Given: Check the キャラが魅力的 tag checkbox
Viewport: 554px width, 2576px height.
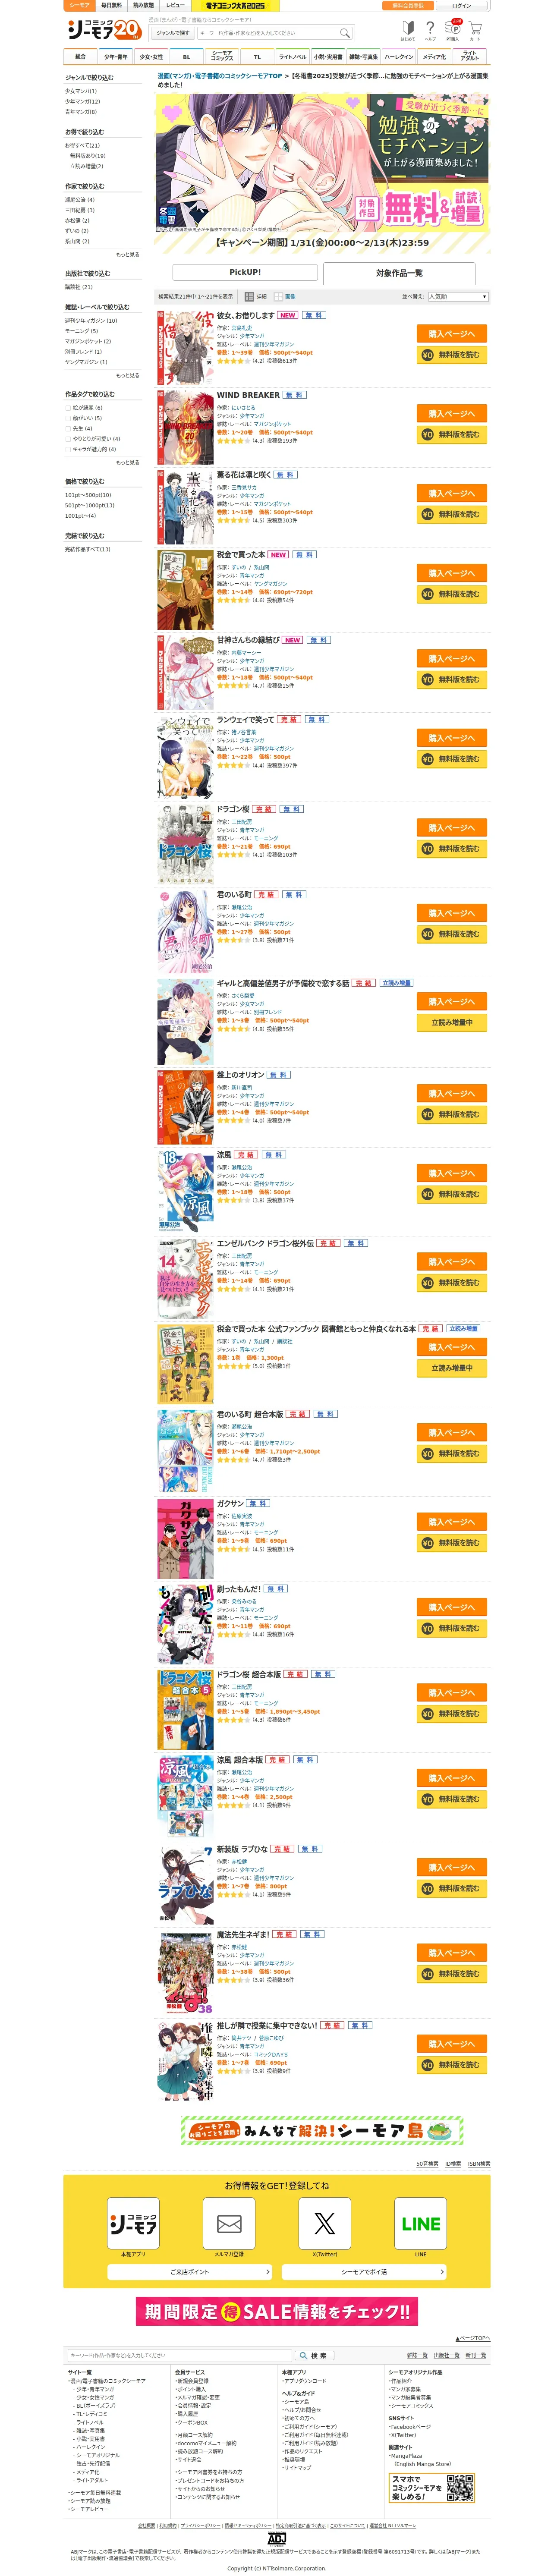Looking at the screenshot, I should click(x=68, y=449).
